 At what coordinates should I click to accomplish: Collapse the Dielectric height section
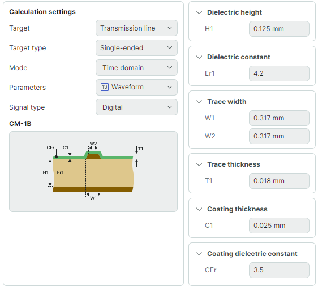click(199, 12)
